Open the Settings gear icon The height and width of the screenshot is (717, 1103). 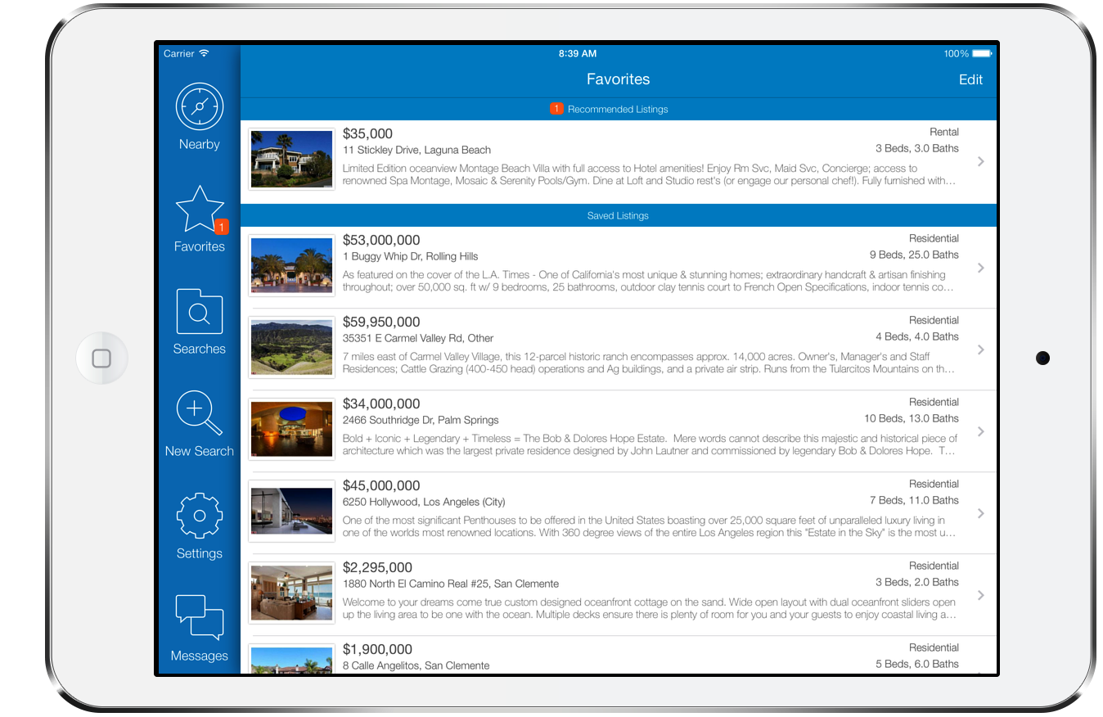(199, 516)
